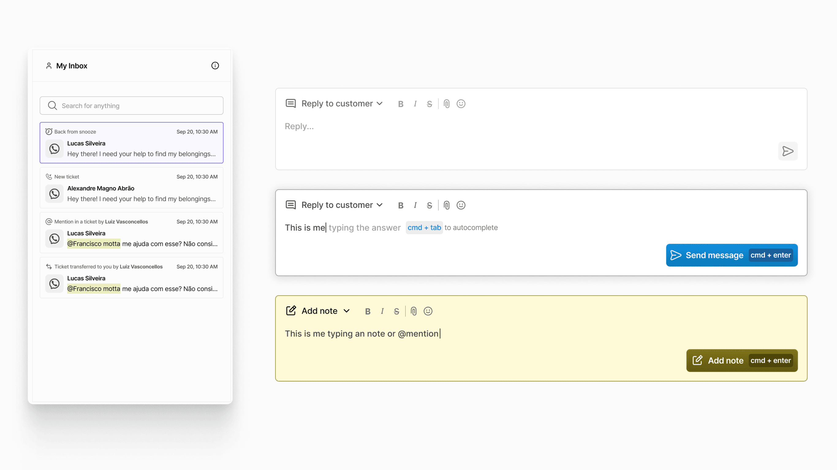Toggle strikethrough in the note editor toolbar
The width and height of the screenshot is (837, 470).
[x=396, y=311]
